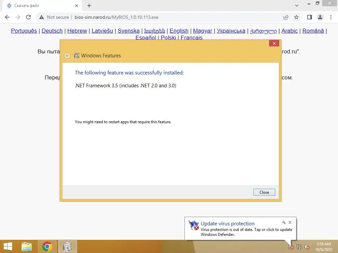Click the Windows Features title icon
The width and height of the screenshot is (338, 253).
coord(77,56)
